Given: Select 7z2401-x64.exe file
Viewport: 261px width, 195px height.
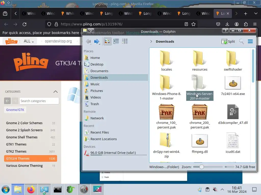Looking at the screenshot, I should tap(233, 86).
